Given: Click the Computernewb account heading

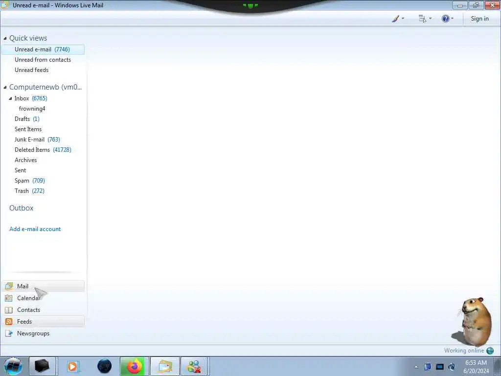Looking at the screenshot, I should [46, 87].
